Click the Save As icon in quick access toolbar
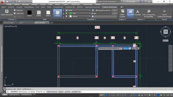This screenshot has height=97, width=173. [x=16, y=2]
